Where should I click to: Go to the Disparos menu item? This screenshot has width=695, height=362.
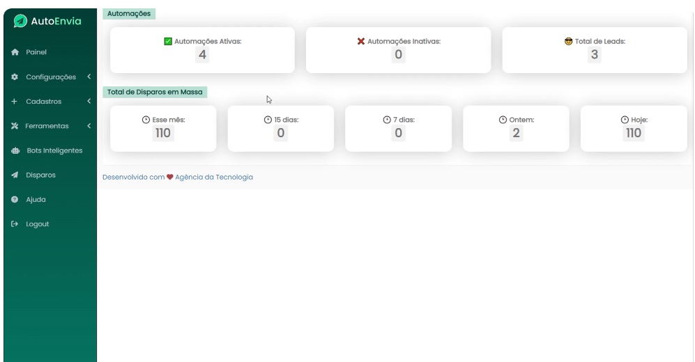click(40, 175)
